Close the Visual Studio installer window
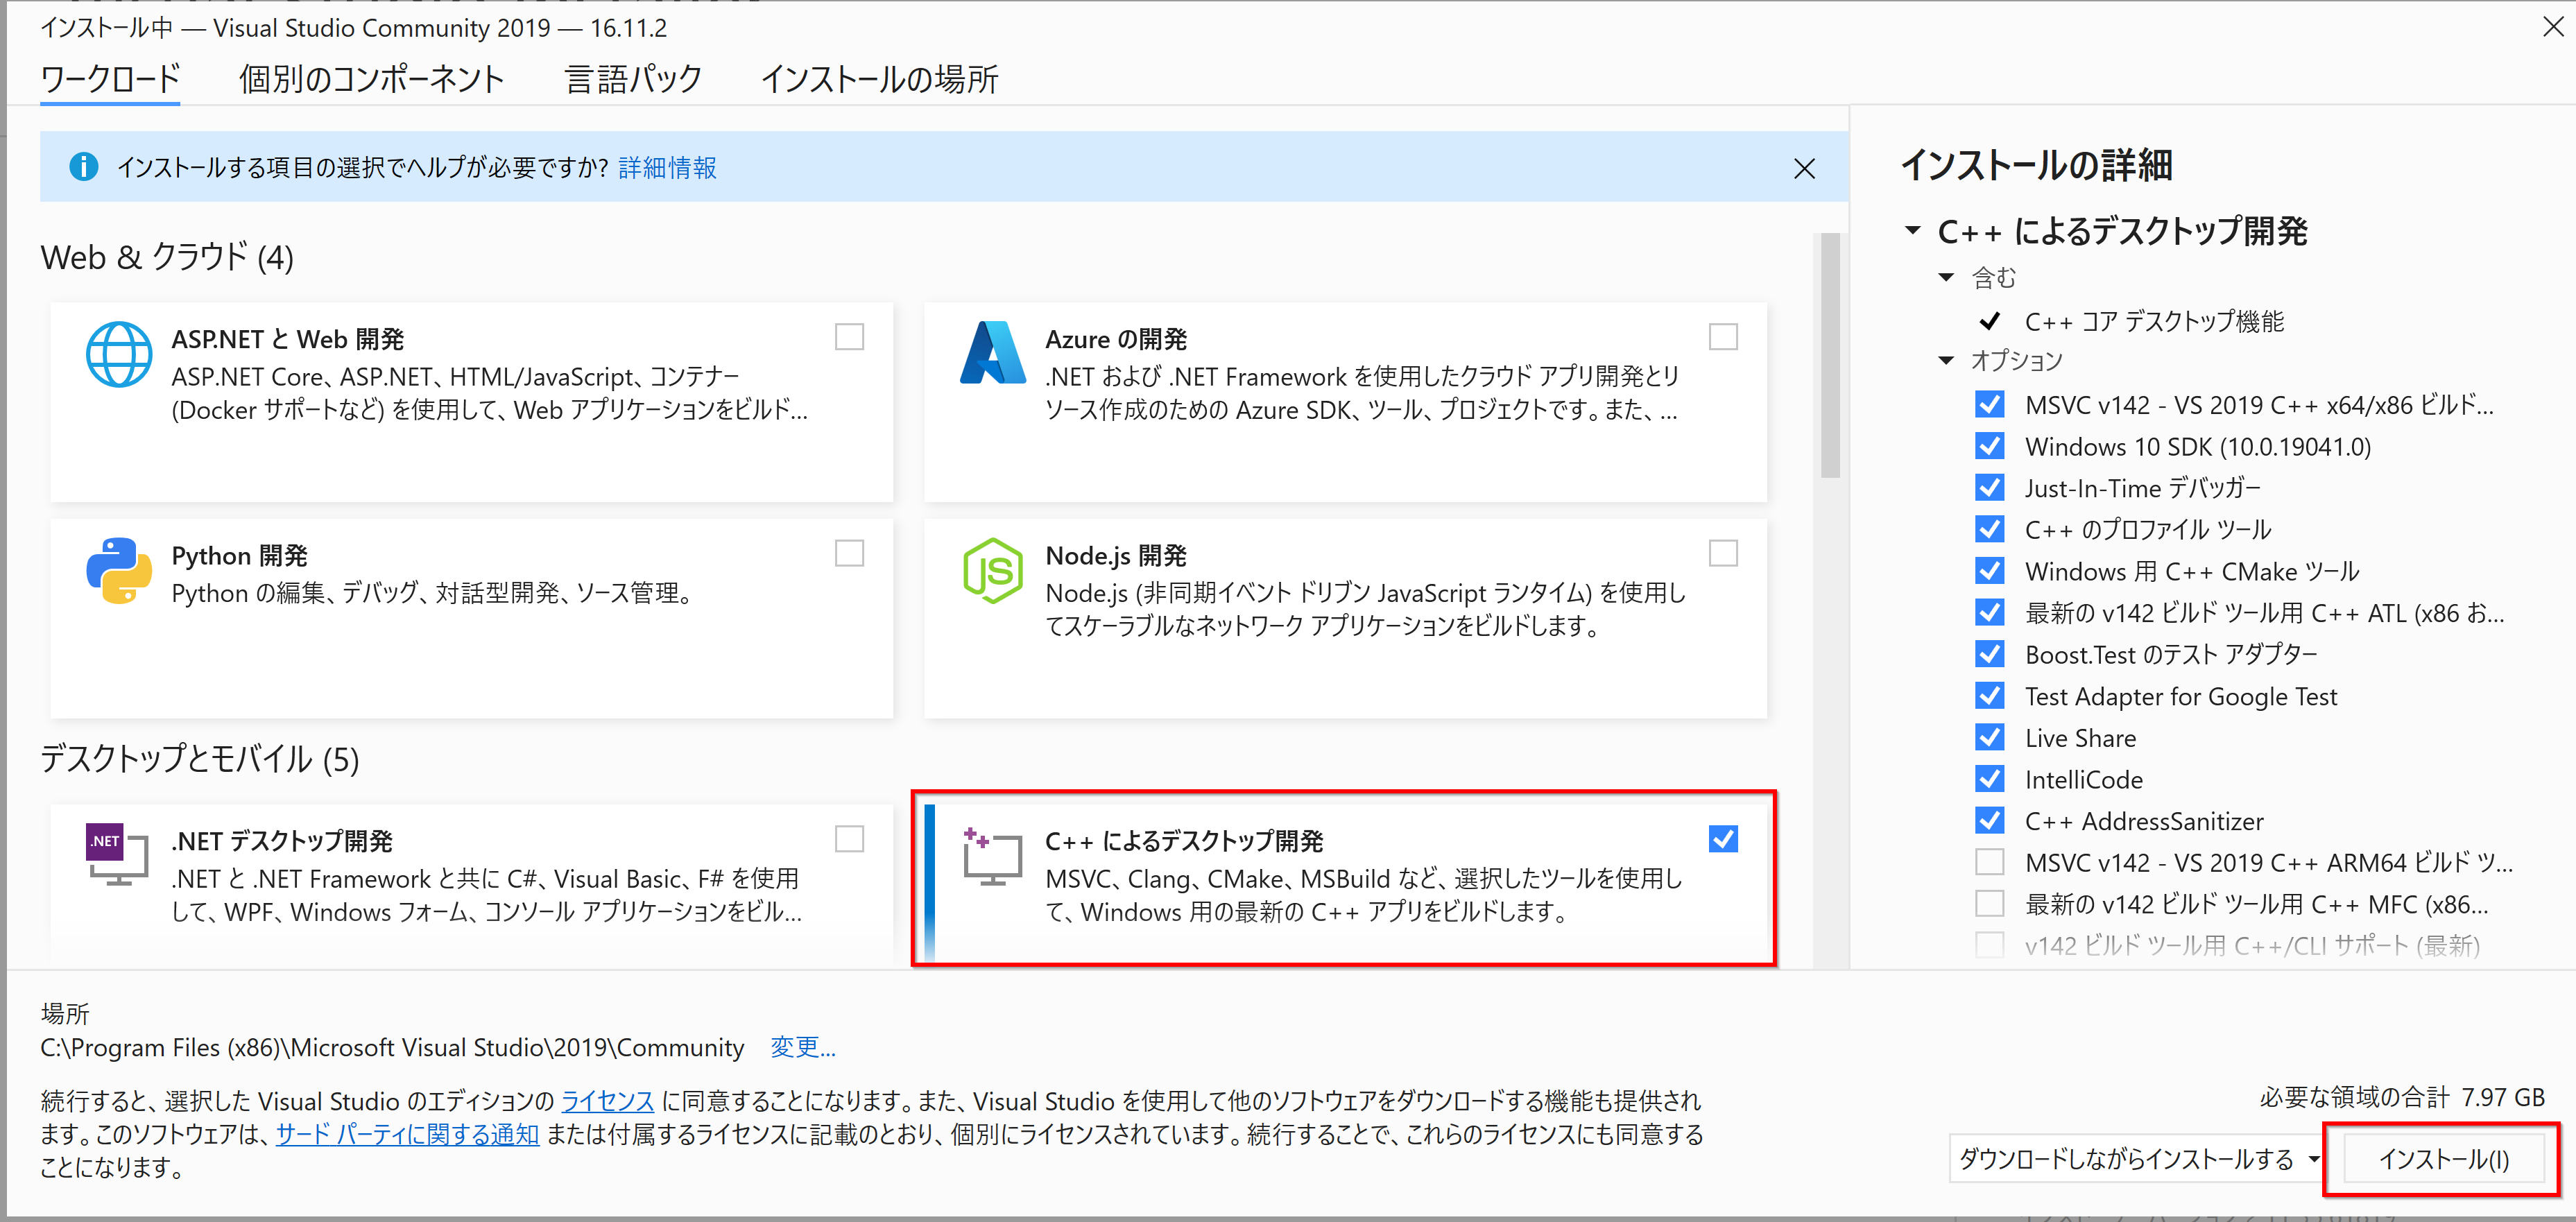The width and height of the screenshot is (2576, 1222). click(2553, 27)
